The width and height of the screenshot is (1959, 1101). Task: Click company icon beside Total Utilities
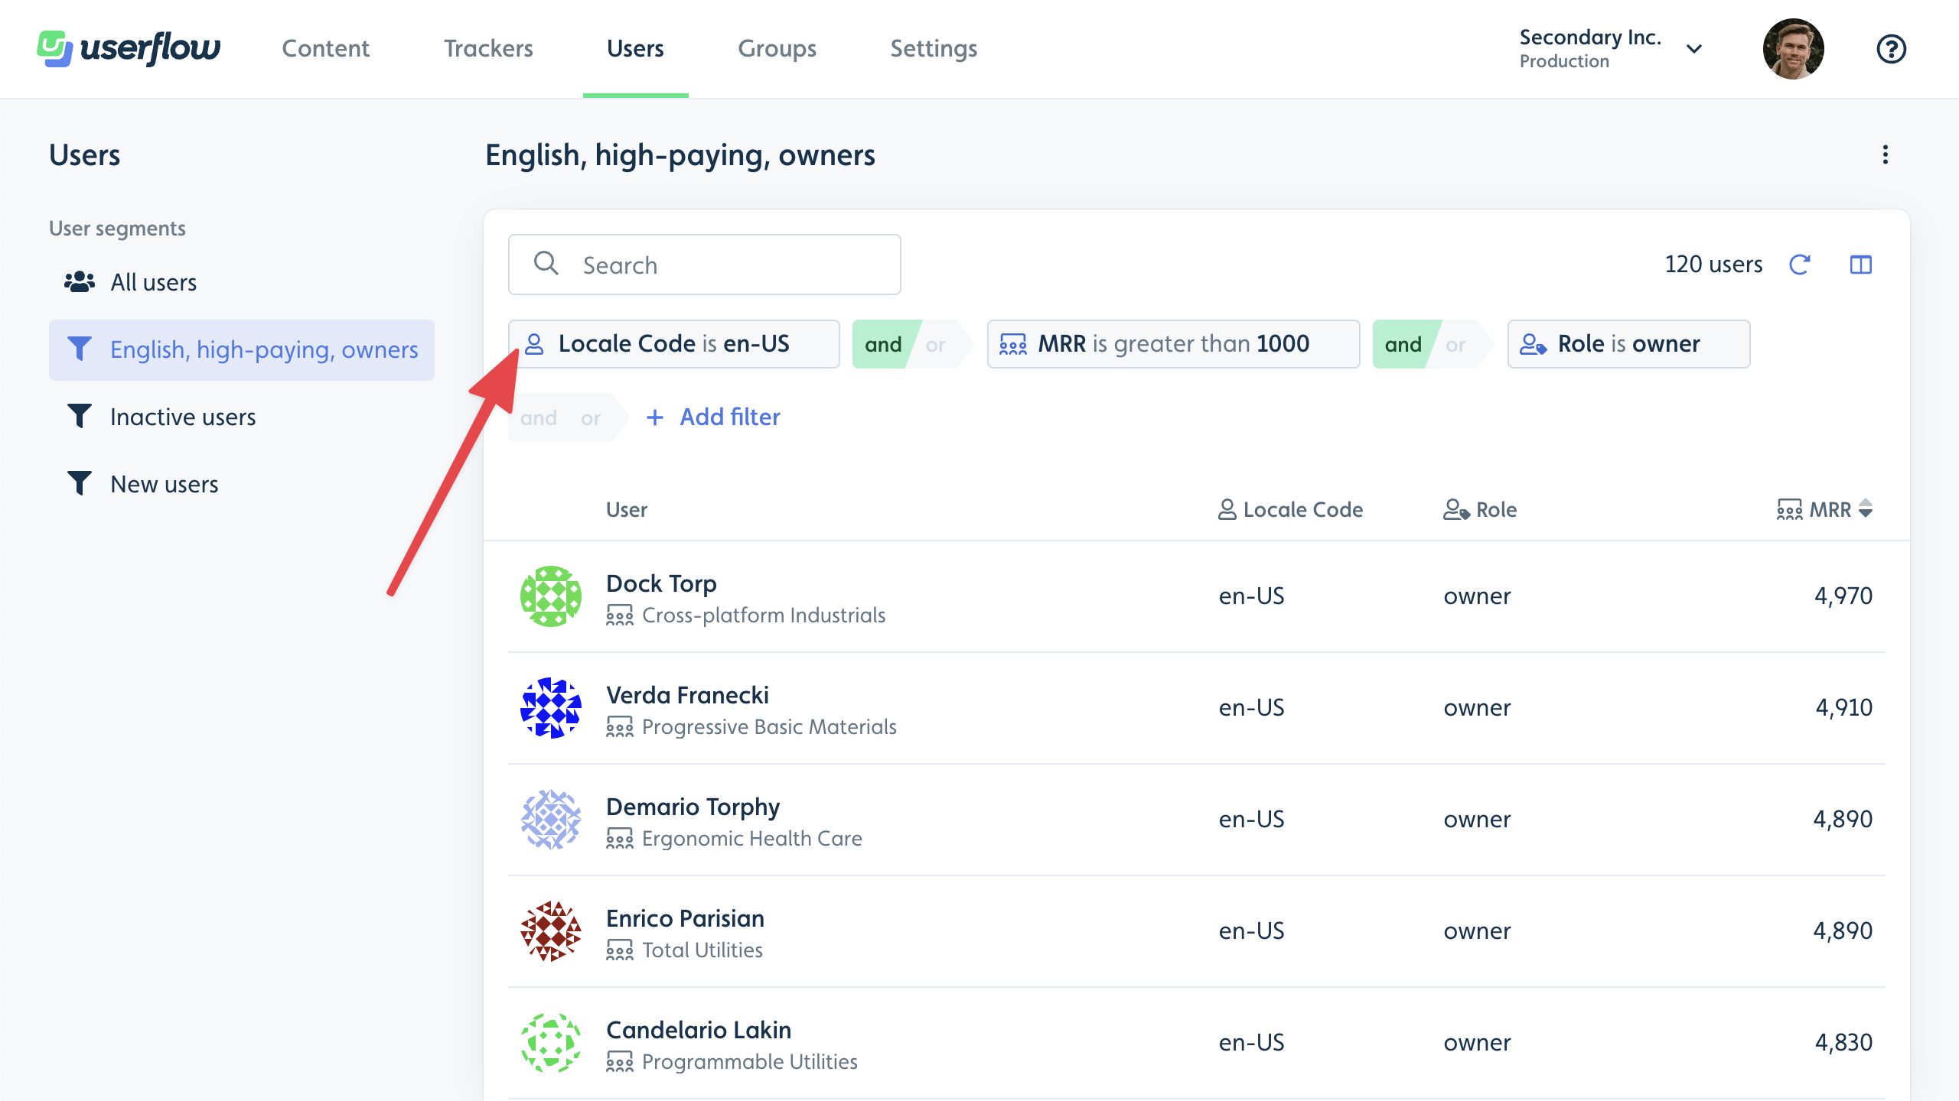coord(620,950)
